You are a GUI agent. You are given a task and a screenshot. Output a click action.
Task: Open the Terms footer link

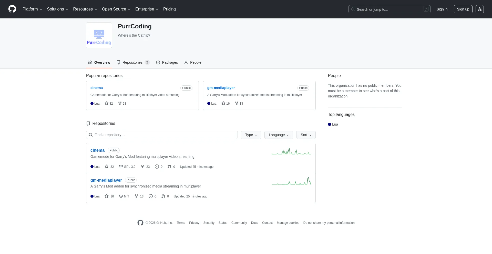click(x=181, y=223)
